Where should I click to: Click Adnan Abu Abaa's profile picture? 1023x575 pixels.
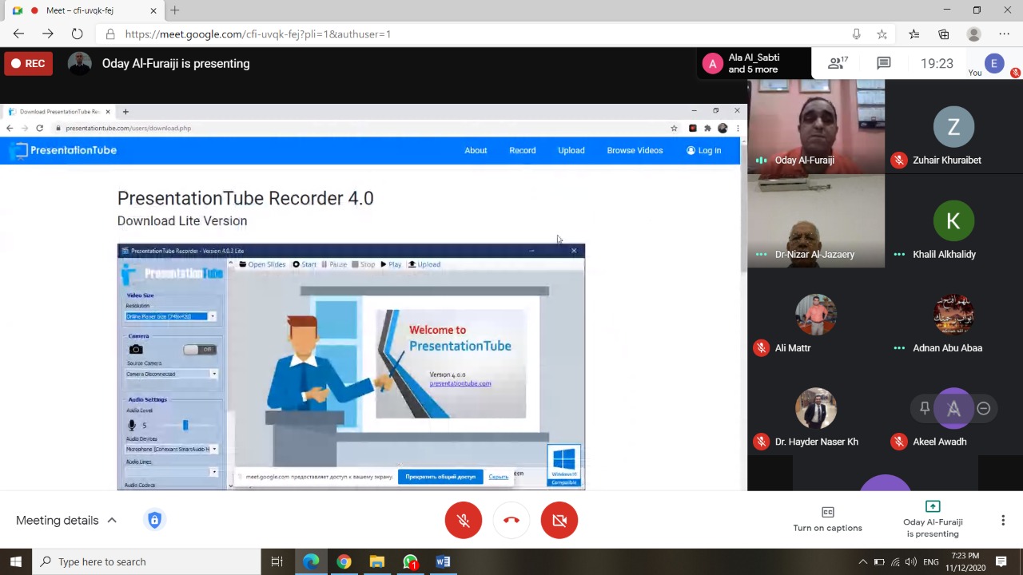tap(953, 314)
